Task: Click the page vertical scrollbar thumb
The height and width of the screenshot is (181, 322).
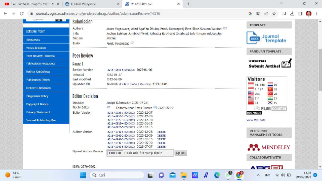Action: coord(320,70)
